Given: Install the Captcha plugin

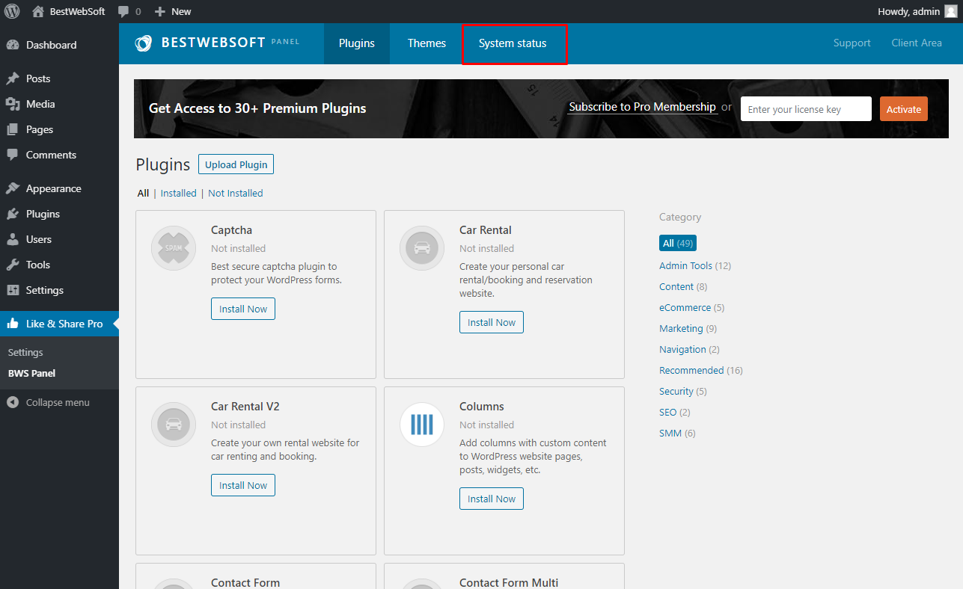Looking at the screenshot, I should pos(243,309).
